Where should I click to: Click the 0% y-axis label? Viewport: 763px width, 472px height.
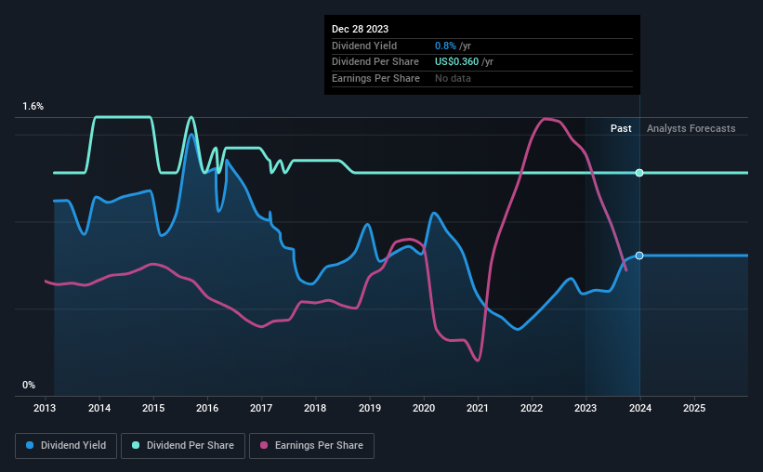tap(29, 386)
